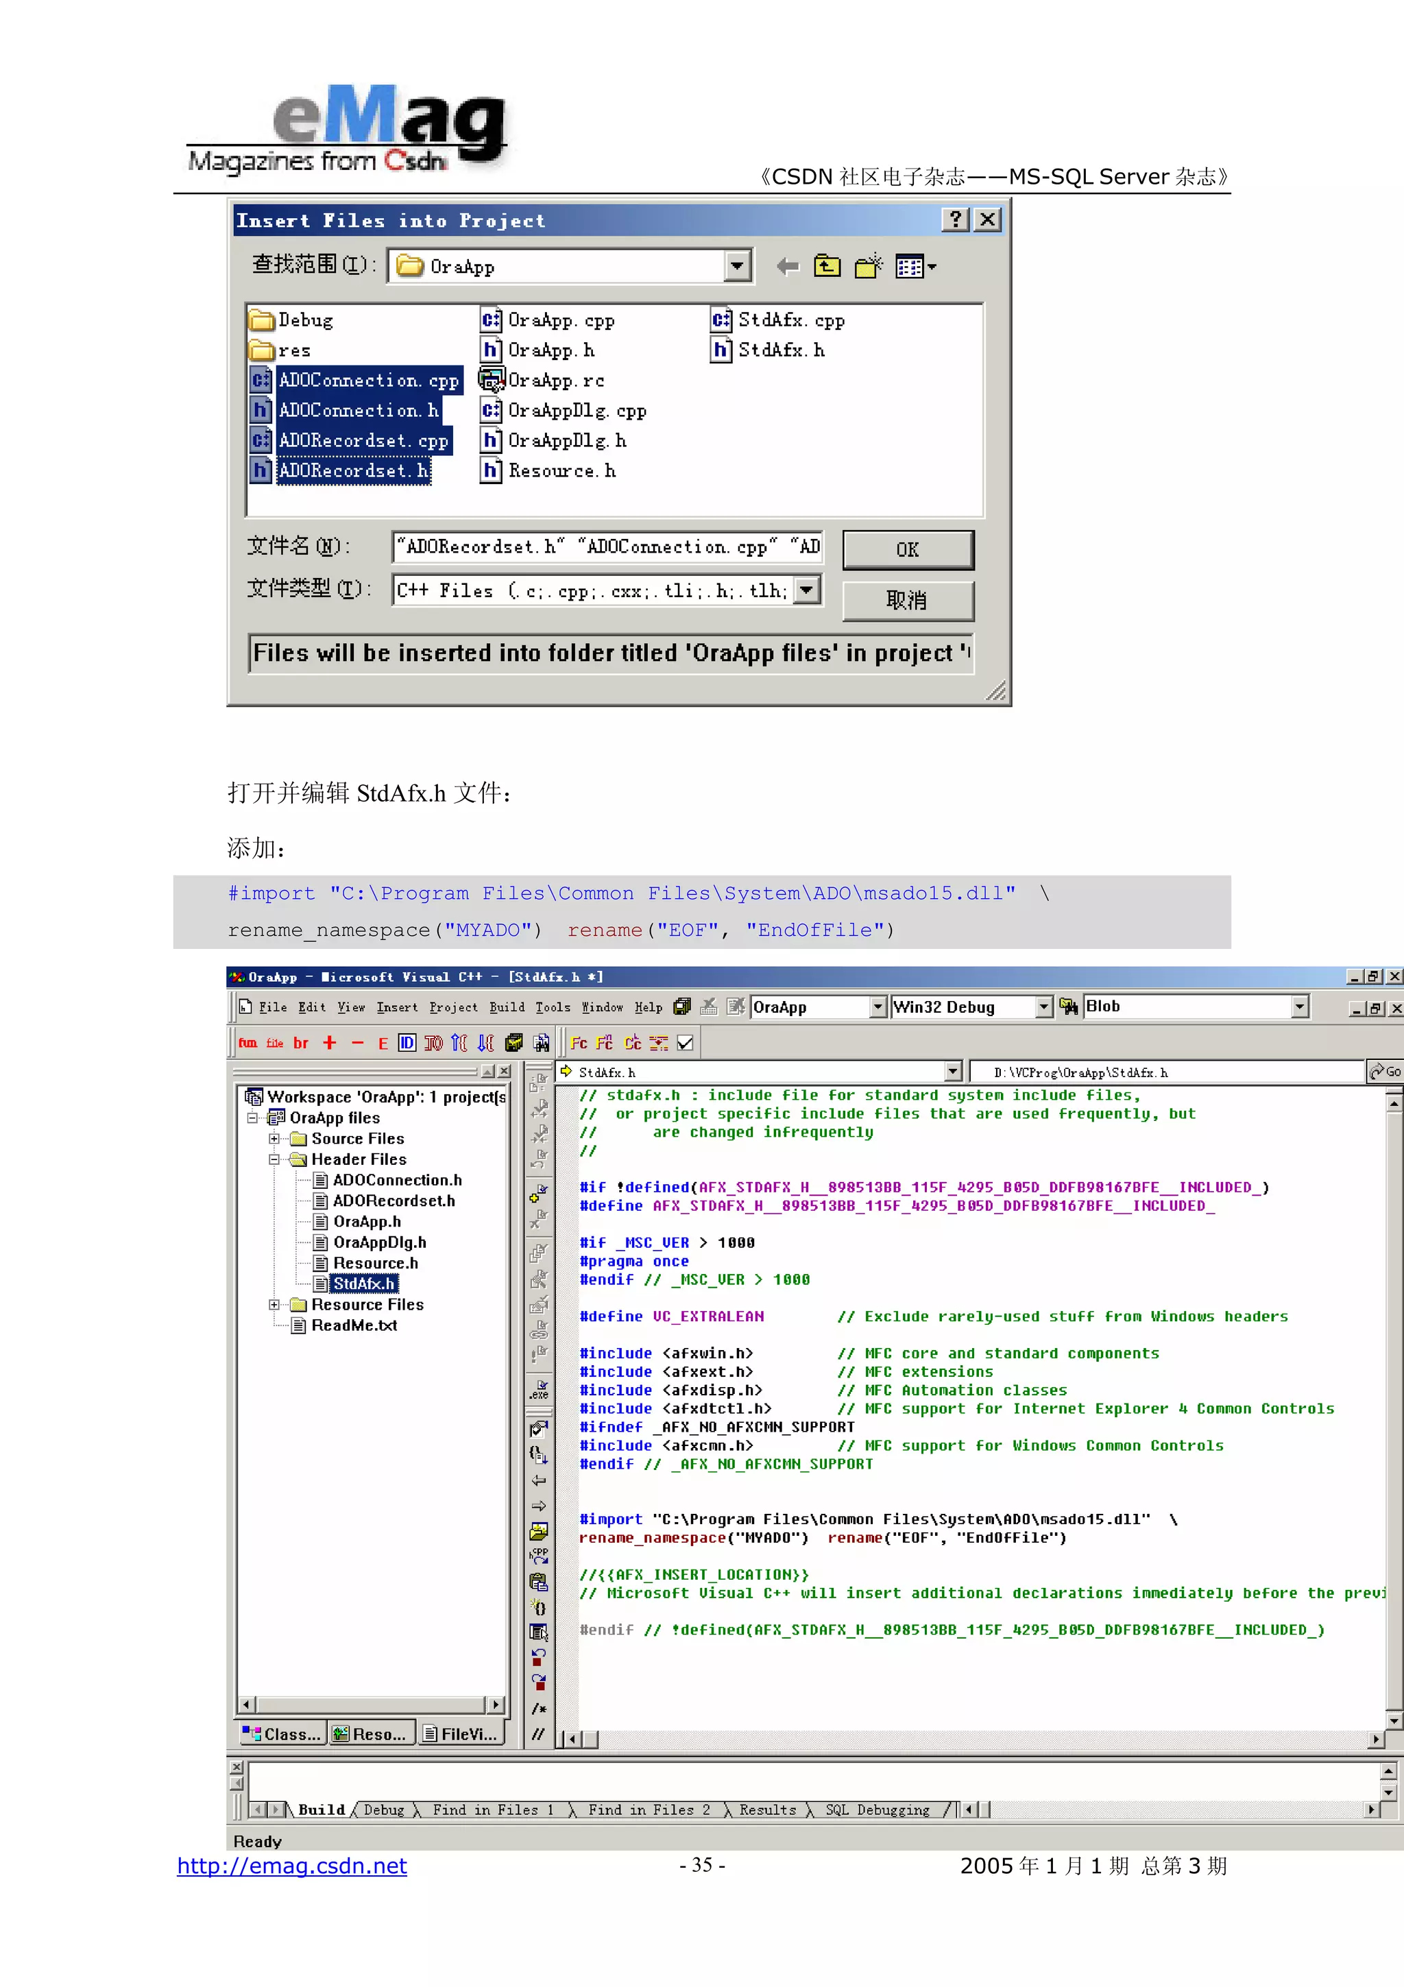The image size is (1404, 1987).
Task: Go up one folder level in the dialog
Action: point(827,267)
